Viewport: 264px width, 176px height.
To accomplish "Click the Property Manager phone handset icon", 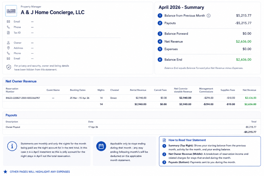I will click(x=8, y=27).
